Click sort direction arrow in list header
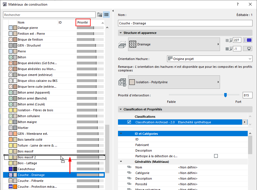The height and width of the screenshot is (190, 257). tap(103, 23)
